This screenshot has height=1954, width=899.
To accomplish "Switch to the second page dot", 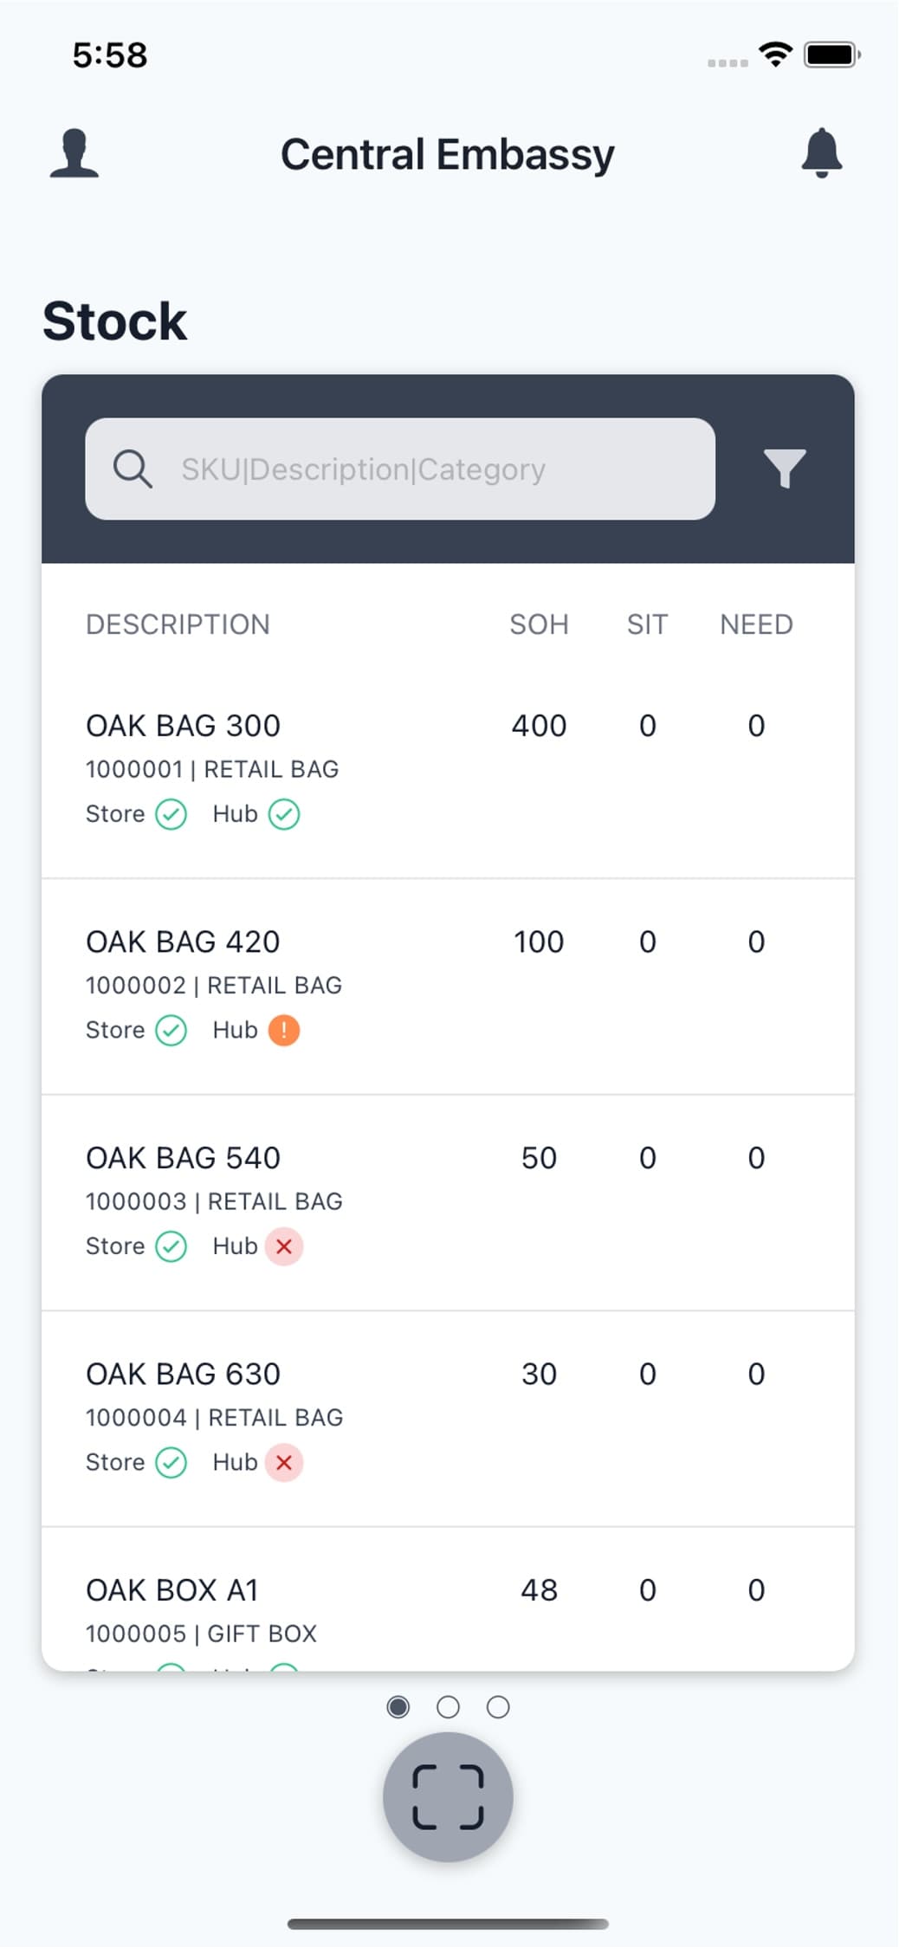I will (448, 1706).
